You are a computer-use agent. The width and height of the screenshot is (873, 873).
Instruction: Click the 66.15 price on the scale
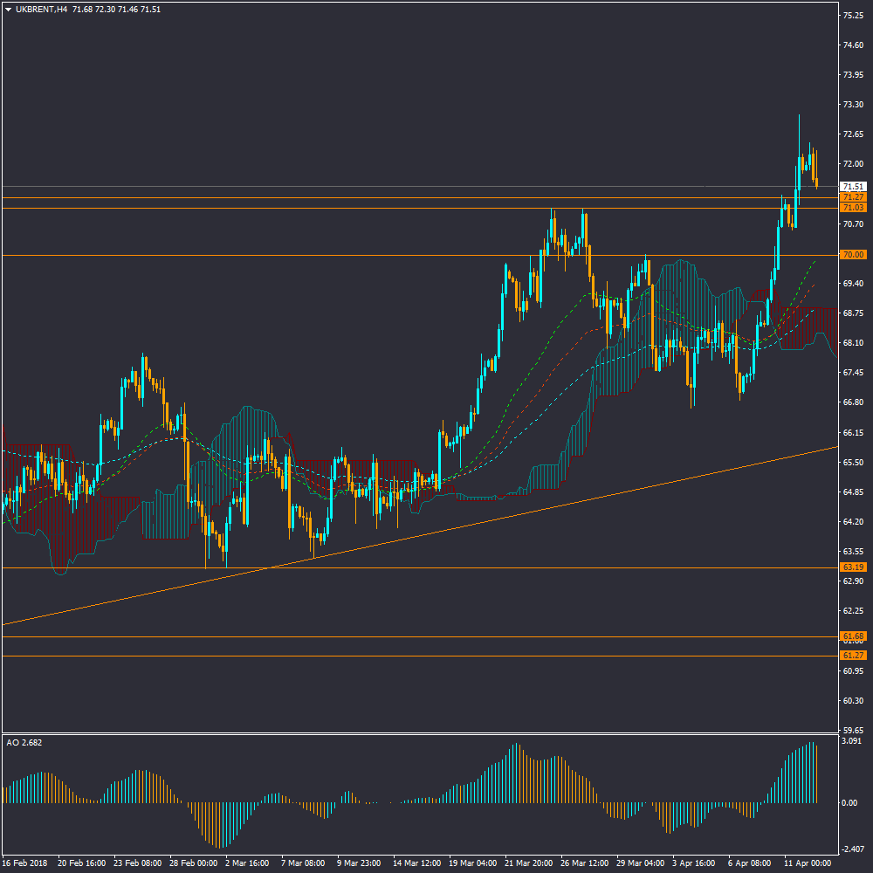[853, 433]
